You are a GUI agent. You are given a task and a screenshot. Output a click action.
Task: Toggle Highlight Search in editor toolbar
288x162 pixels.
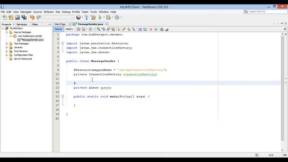pos(113,29)
